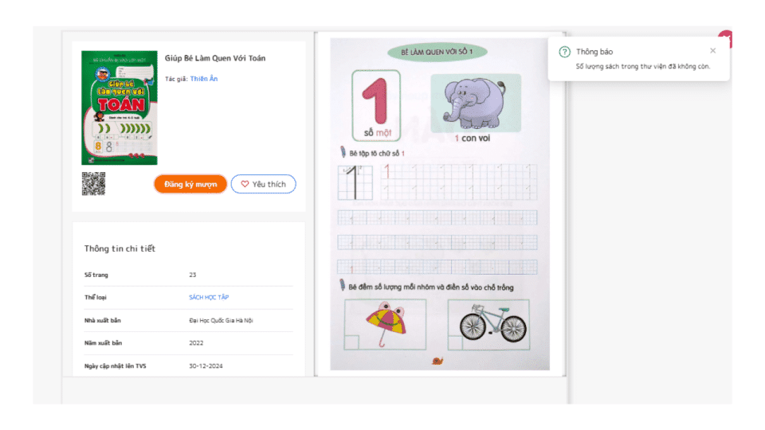Image resolution: width=765 pixels, height=430 pixels.
Task: Click the QR code below the cover
Action: 93,183
